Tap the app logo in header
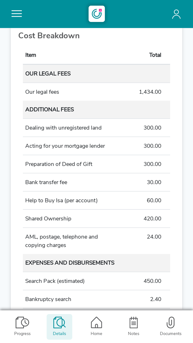This screenshot has height=343, width=193. pyautogui.click(x=96, y=14)
